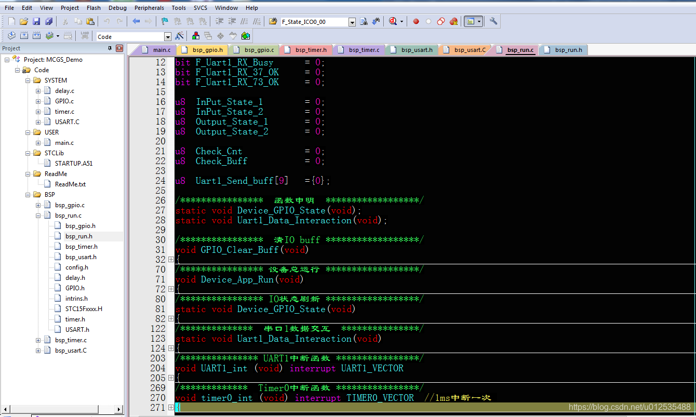696x417 pixels.
Task: Navigate backward with the blue left arrow
Action: coord(136,21)
